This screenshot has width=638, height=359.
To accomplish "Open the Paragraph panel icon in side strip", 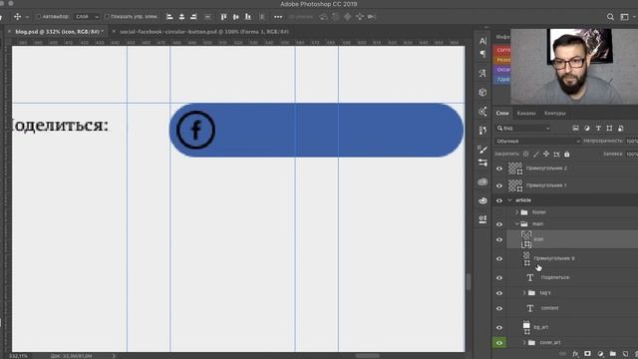I will pyautogui.click(x=482, y=53).
